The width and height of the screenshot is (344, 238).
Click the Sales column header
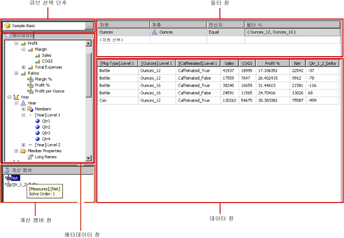tap(230, 64)
